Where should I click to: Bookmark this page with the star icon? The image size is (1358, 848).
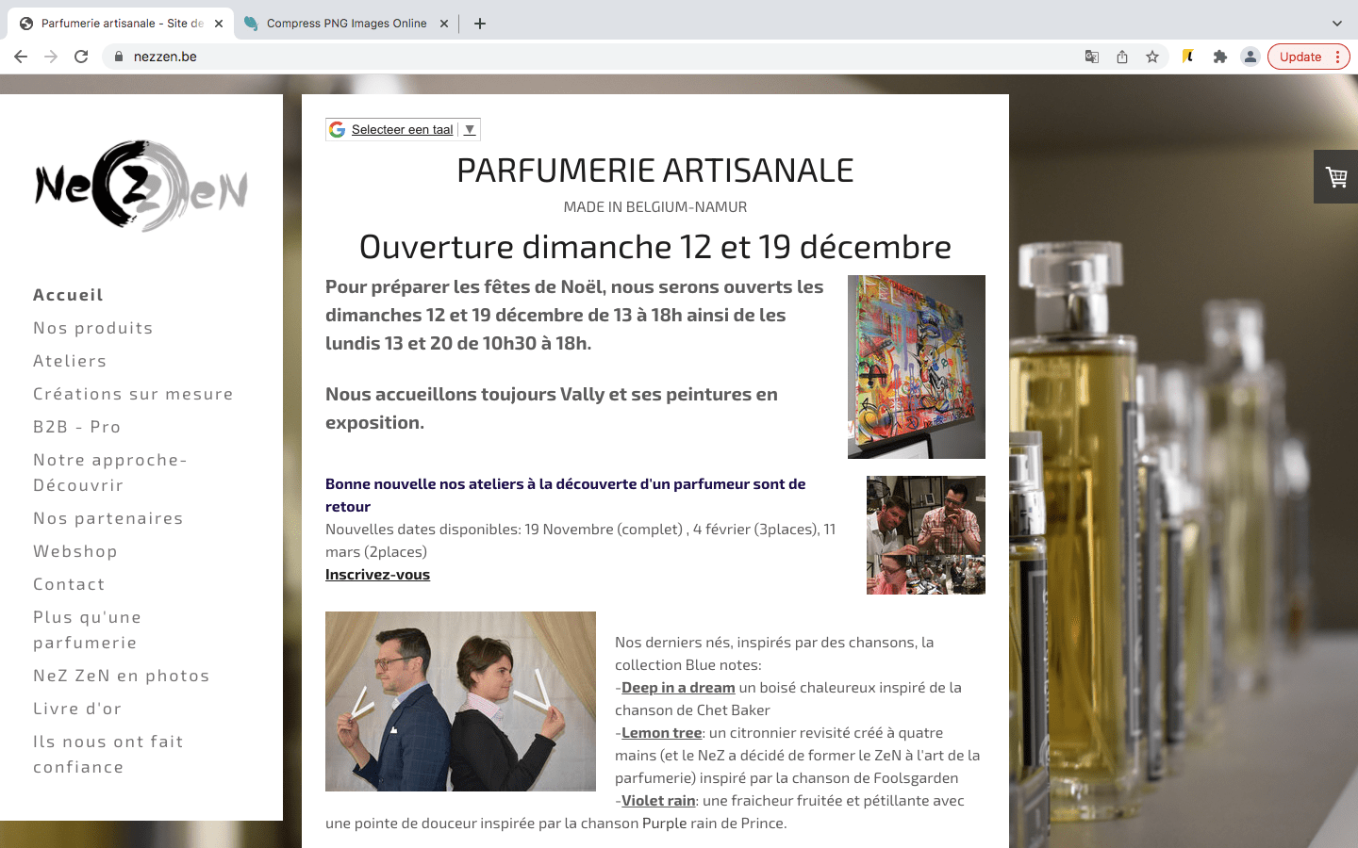coord(1152,57)
